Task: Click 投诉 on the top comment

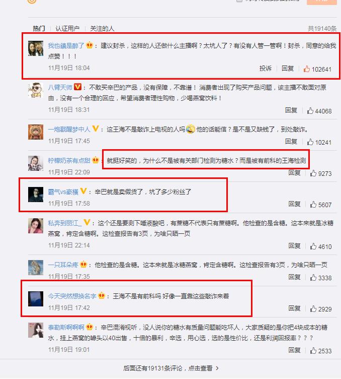Action: [265, 69]
